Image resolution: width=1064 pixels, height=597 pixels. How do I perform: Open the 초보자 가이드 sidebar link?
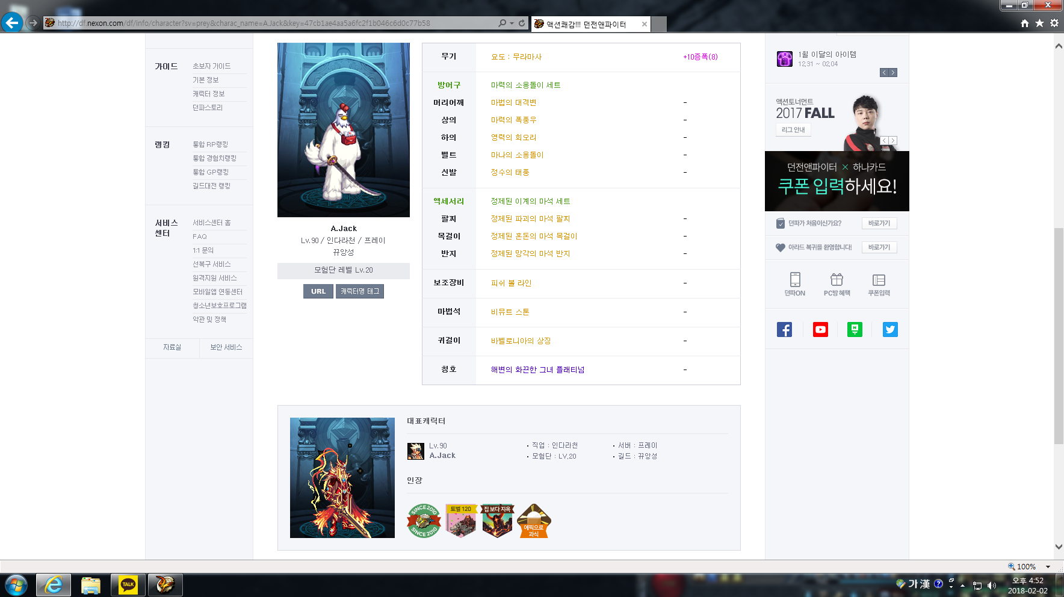click(212, 66)
